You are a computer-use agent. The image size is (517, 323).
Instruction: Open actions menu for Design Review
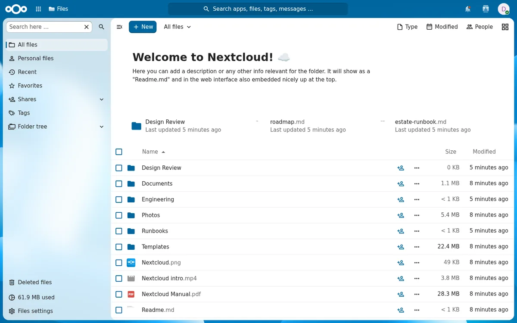coord(417,168)
